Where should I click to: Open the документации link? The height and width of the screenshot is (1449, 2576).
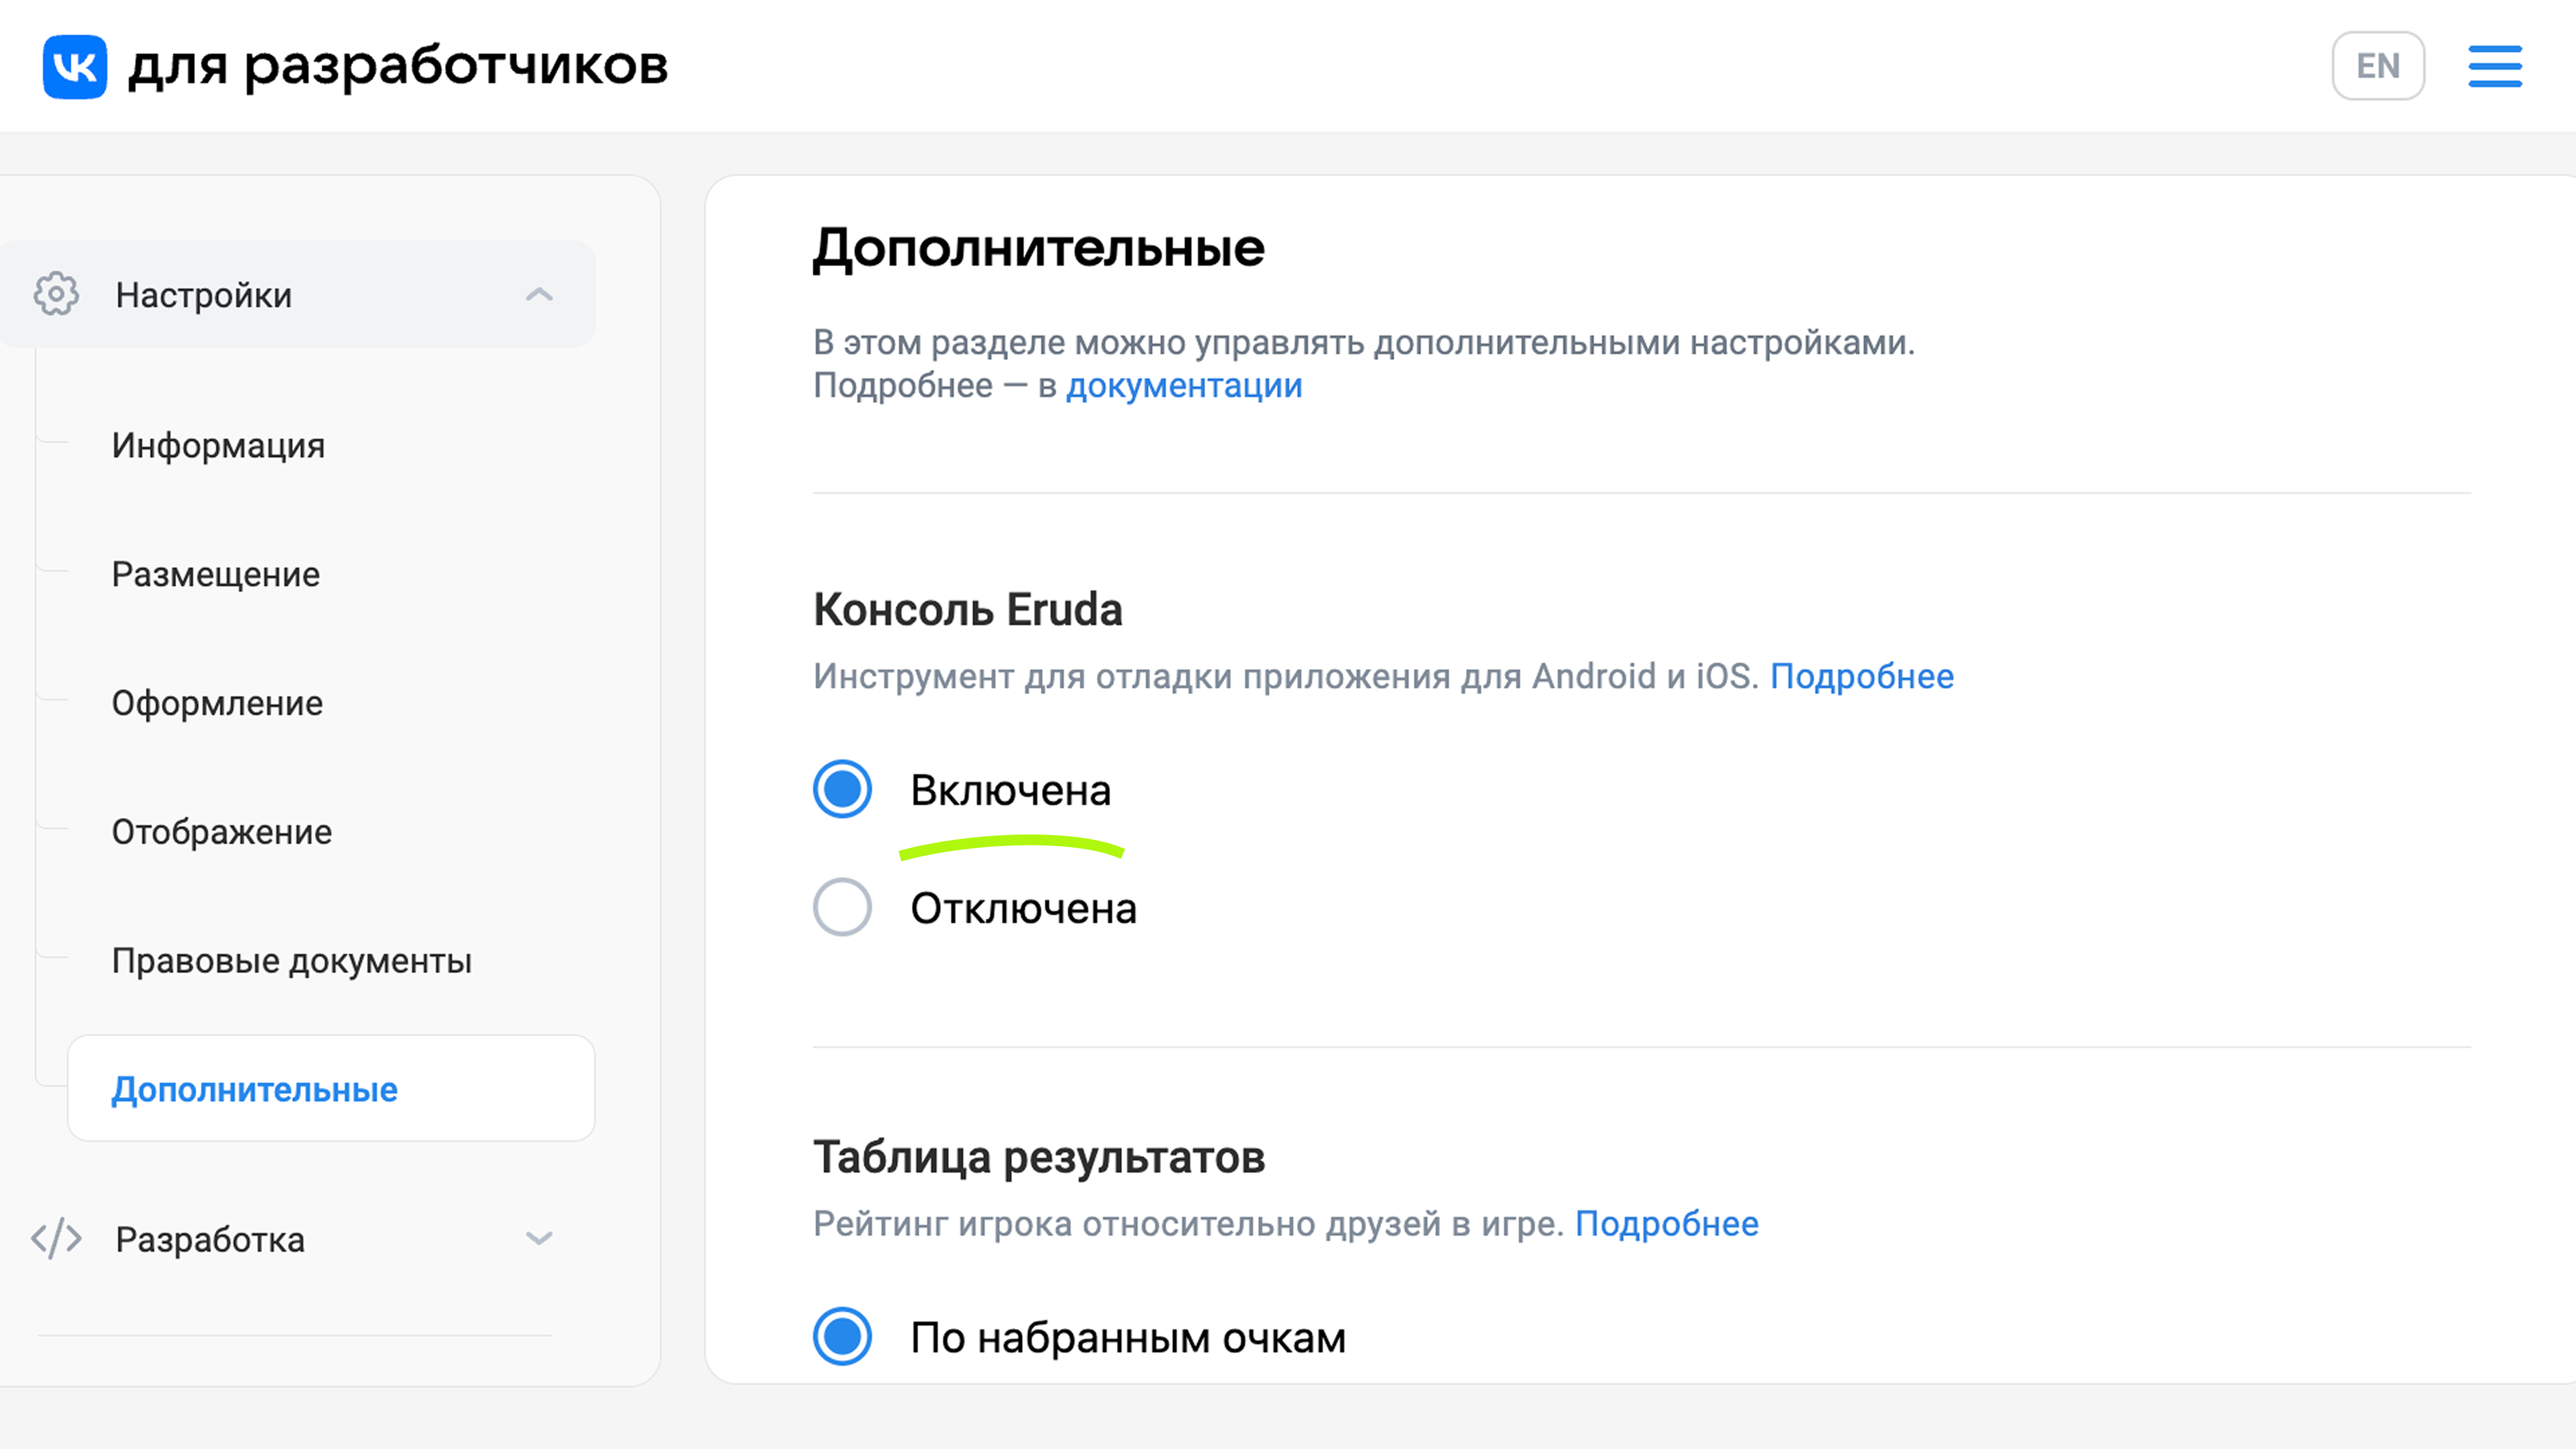tap(1184, 386)
